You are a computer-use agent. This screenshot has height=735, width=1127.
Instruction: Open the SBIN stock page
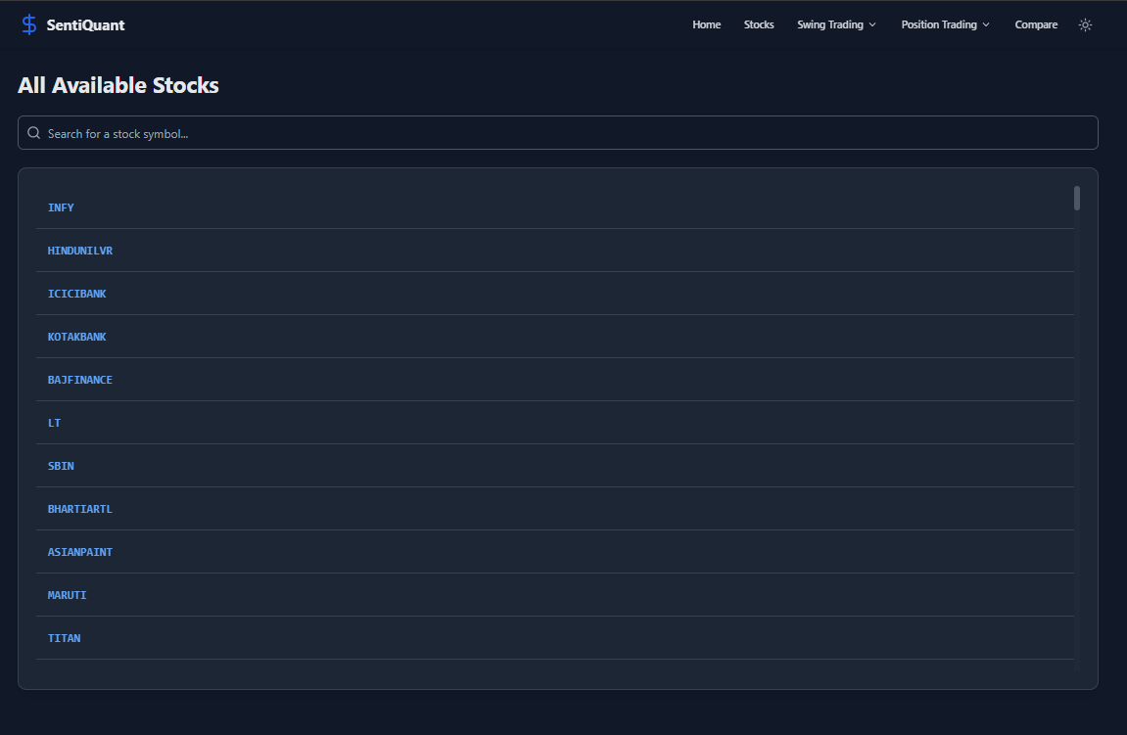click(x=60, y=465)
